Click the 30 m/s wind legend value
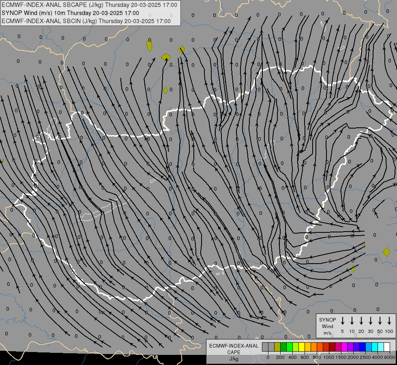The height and width of the screenshot is (365, 397). click(x=370, y=331)
